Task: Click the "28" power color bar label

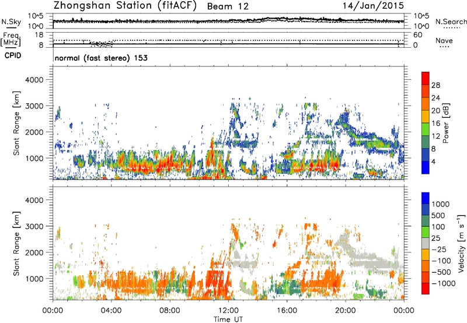Action: pos(435,85)
